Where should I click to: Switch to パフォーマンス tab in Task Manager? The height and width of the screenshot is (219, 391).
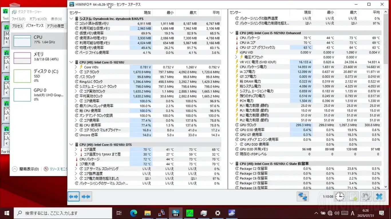click(35, 26)
